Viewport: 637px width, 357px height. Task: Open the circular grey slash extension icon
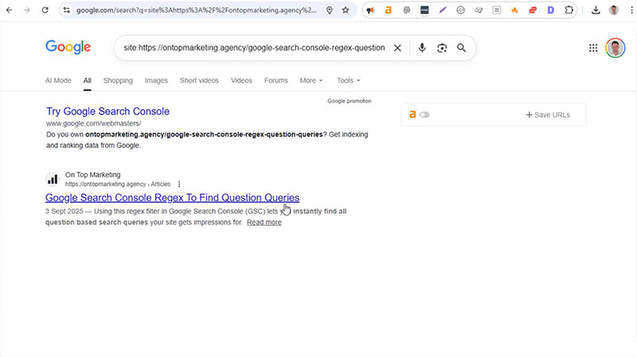pyautogui.click(x=460, y=10)
